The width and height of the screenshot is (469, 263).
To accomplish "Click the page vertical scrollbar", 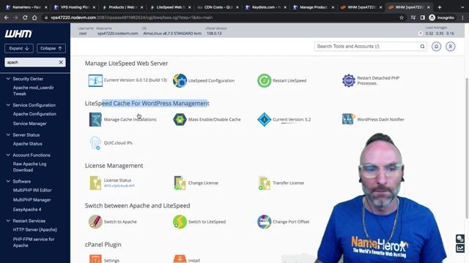I will pos(467,148).
